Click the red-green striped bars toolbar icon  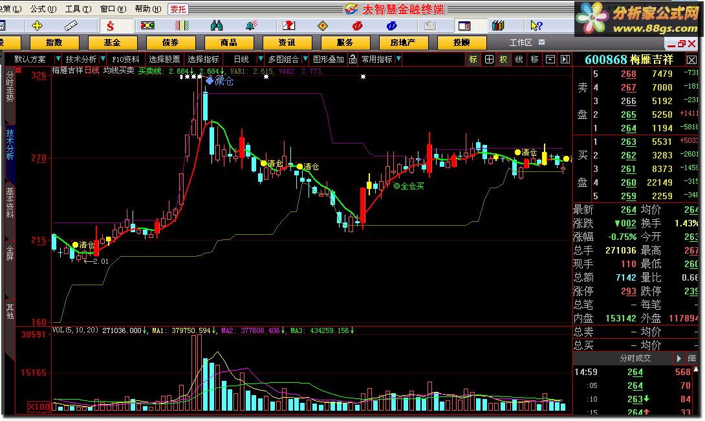tap(182, 26)
